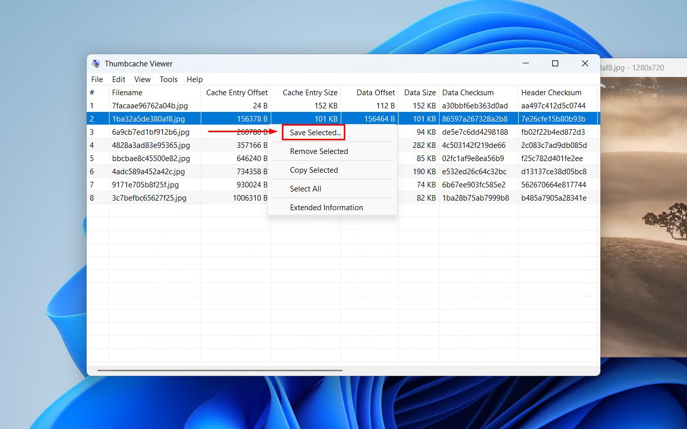
Task: Click the horizontal scrollbar of the list
Action: pos(220,370)
